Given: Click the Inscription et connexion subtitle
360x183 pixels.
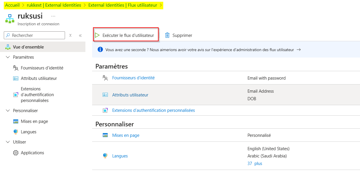Looking at the screenshot, I should click(x=38, y=24).
